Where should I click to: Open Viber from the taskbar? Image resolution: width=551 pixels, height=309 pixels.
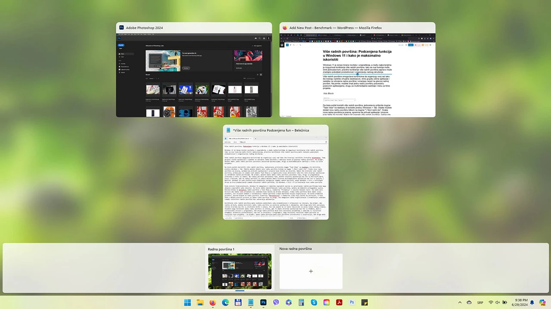tap(276, 303)
